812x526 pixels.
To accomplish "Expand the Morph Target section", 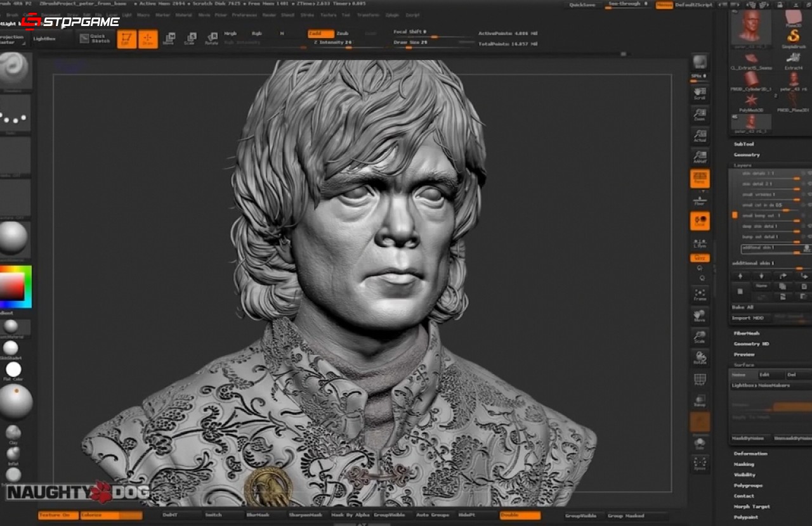I will pyautogui.click(x=751, y=507).
